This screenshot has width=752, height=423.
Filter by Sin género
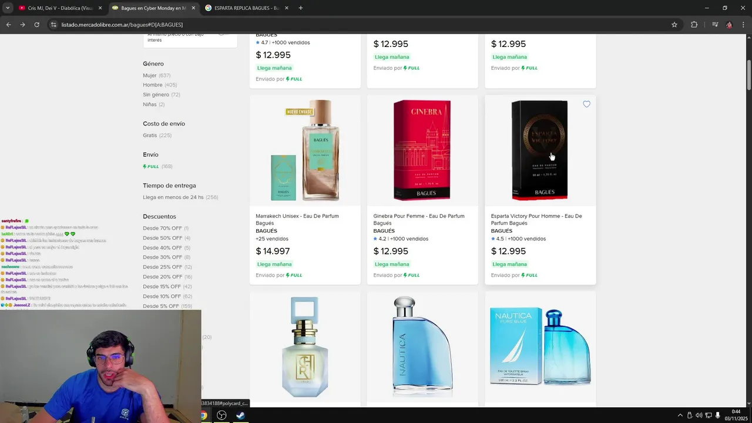pos(161,95)
